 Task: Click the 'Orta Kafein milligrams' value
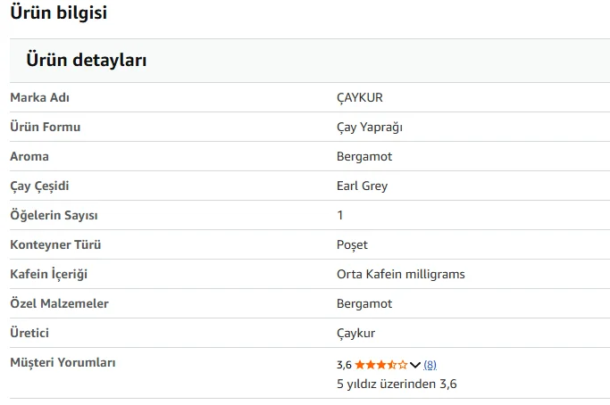[401, 274]
